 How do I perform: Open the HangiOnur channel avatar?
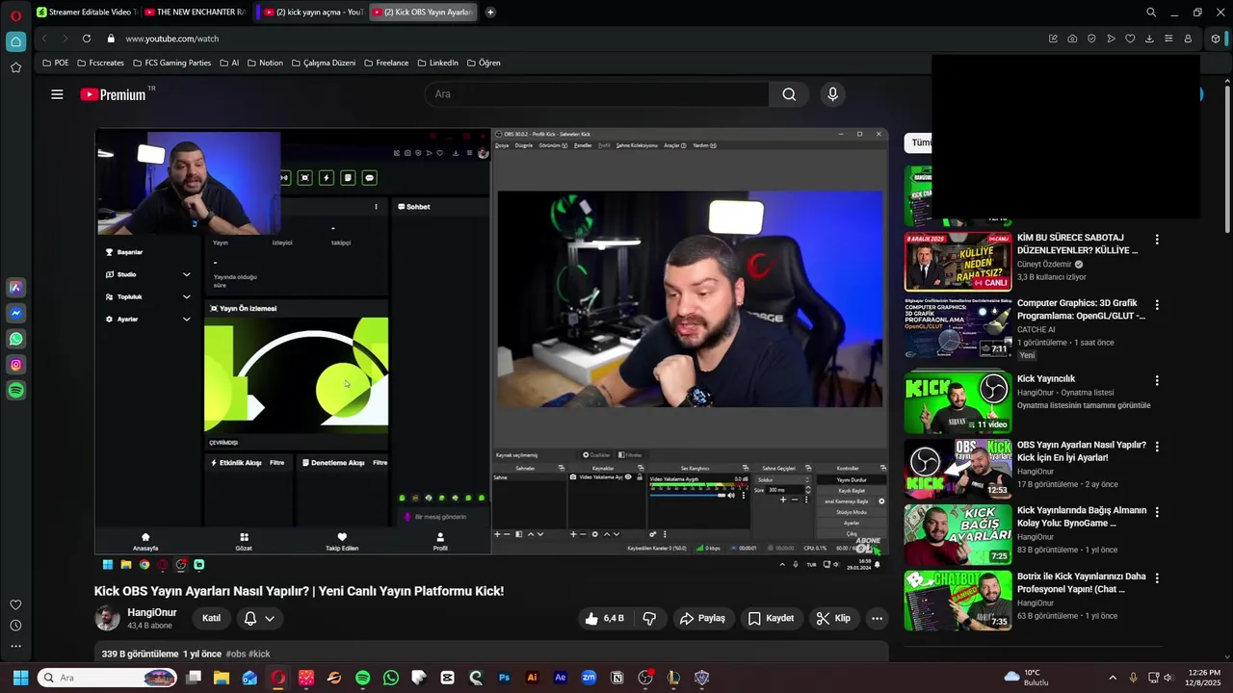(x=107, y=618)
